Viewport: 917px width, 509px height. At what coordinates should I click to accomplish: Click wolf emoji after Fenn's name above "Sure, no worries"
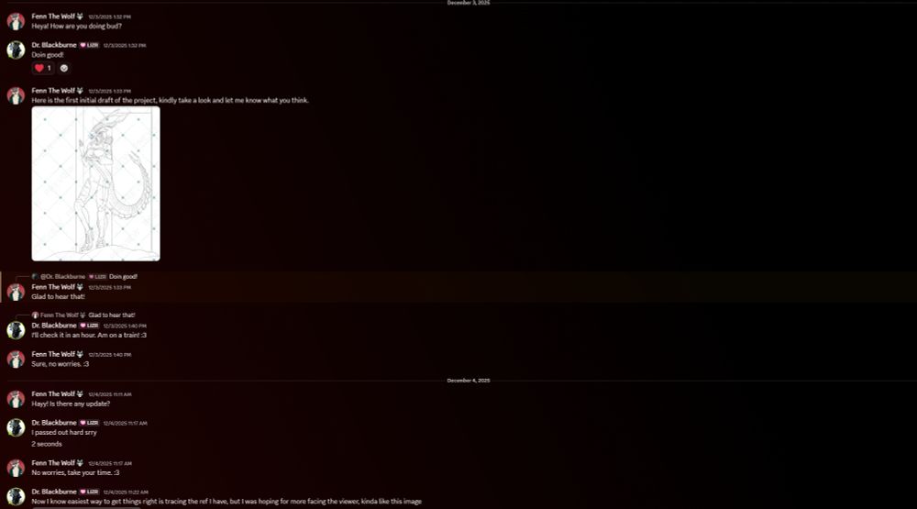(80, 354)
